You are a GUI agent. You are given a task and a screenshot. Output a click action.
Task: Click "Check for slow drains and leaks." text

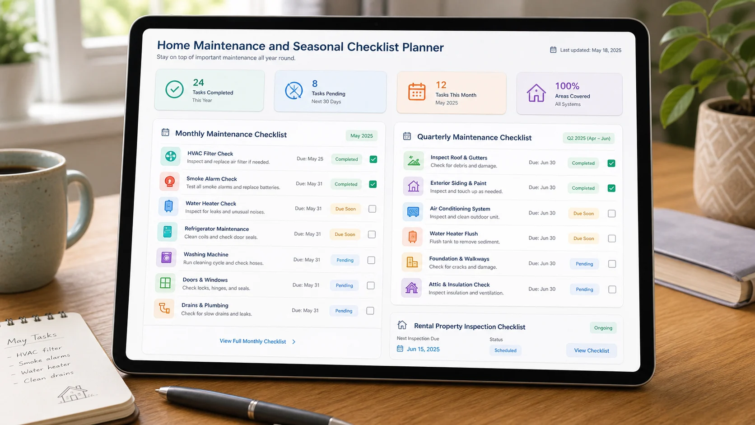tap(217, 313)
